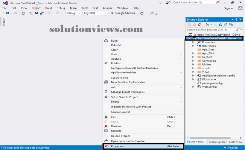Choose Rename in the context menu
This screenshot has height=150, width=245.
143,131
